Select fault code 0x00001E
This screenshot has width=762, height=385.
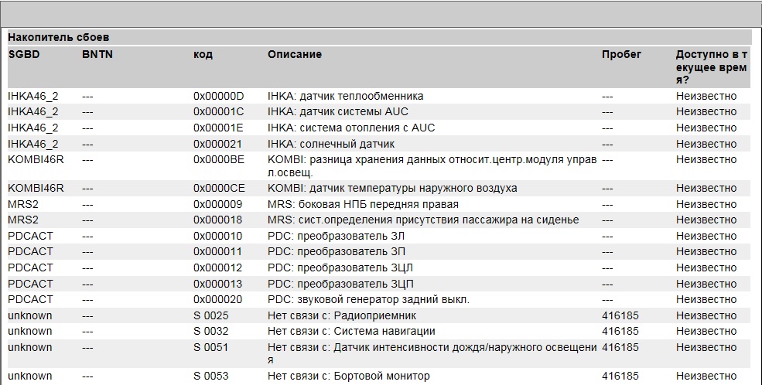pyautogui.click(x=218, y=128)
